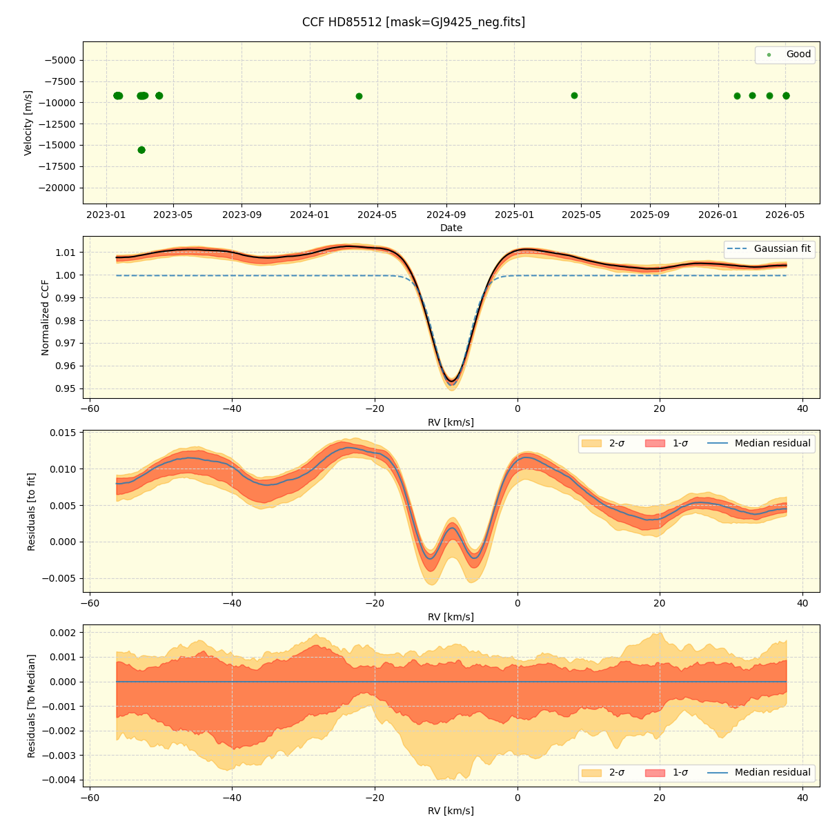Click 'RV [km/s]' label under Normalized CCF panel

pos(451,422)
